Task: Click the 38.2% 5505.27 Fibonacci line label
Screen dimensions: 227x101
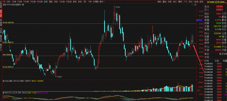Action: (x=8, y=67)
